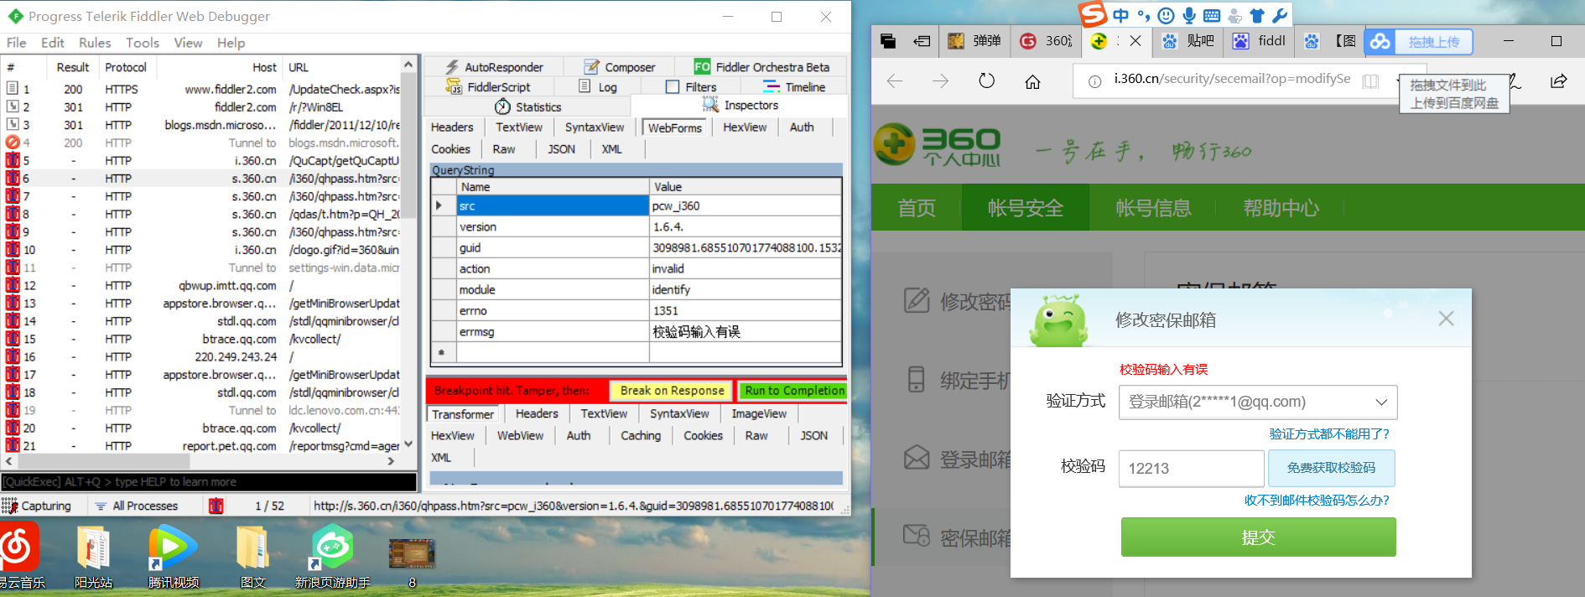
Task: Click the All Processes filter in status bar
Action: 136,506
